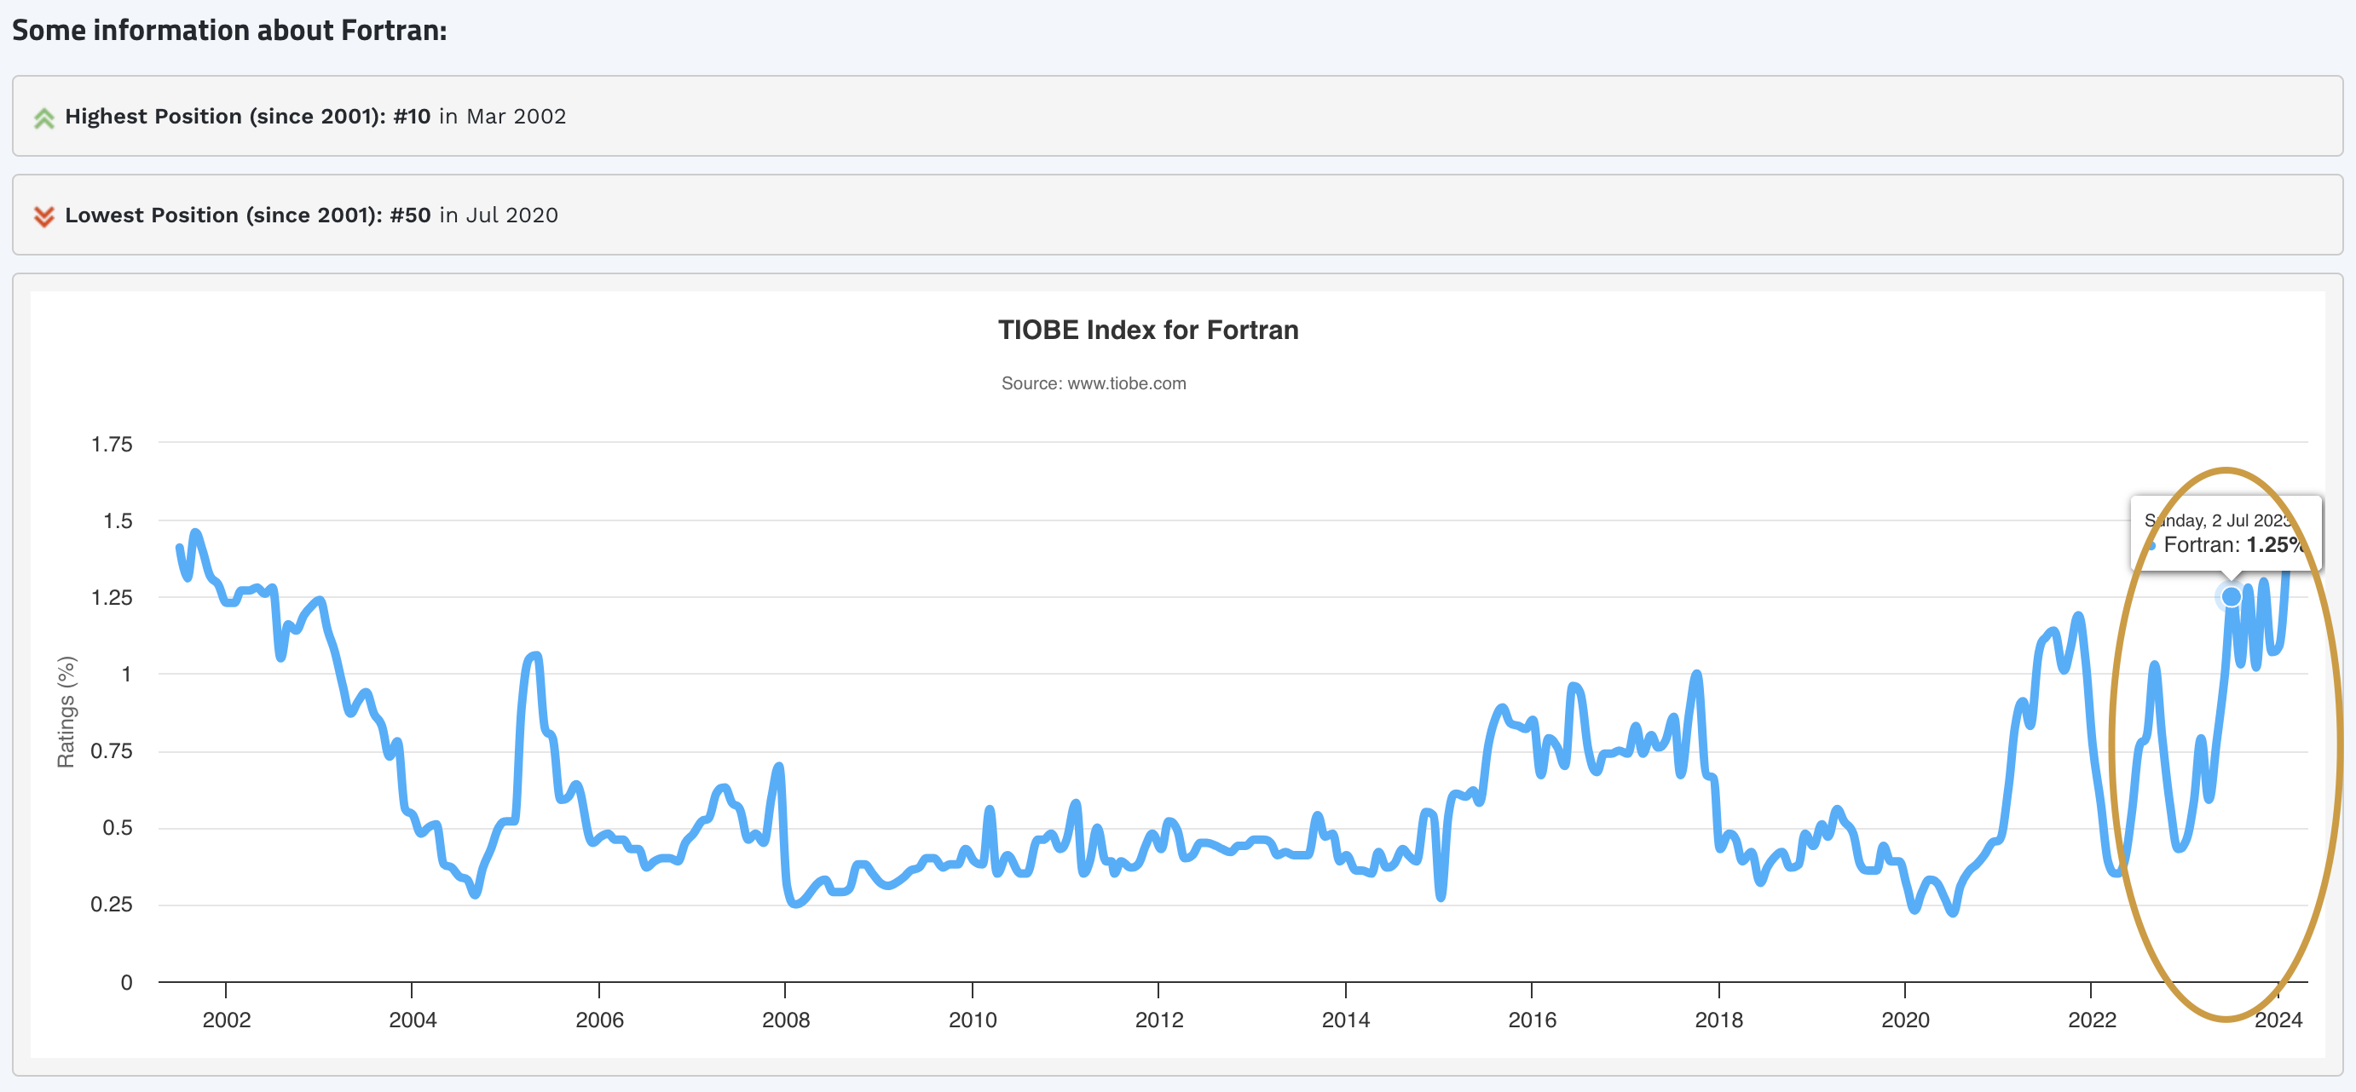Click the Some information about Fortran heading
This screenshot has height=1092, width=2356.
229,30
